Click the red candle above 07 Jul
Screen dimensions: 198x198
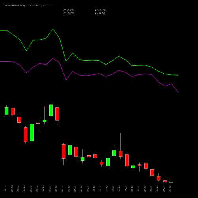pos(76,152)
